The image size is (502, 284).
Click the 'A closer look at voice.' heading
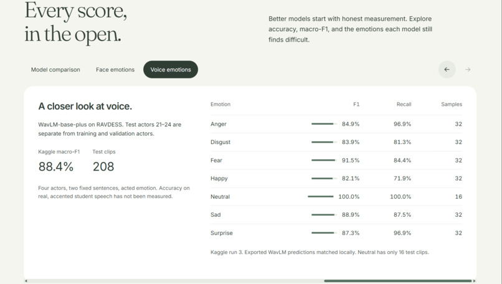click(85, 107)
